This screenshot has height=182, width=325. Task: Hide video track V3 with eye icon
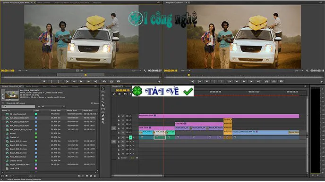click(130, 124)
